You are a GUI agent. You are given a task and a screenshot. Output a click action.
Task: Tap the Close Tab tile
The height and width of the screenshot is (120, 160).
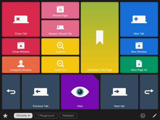(21, 19)
